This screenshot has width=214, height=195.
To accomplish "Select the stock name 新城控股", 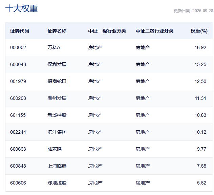I will 57,115.
